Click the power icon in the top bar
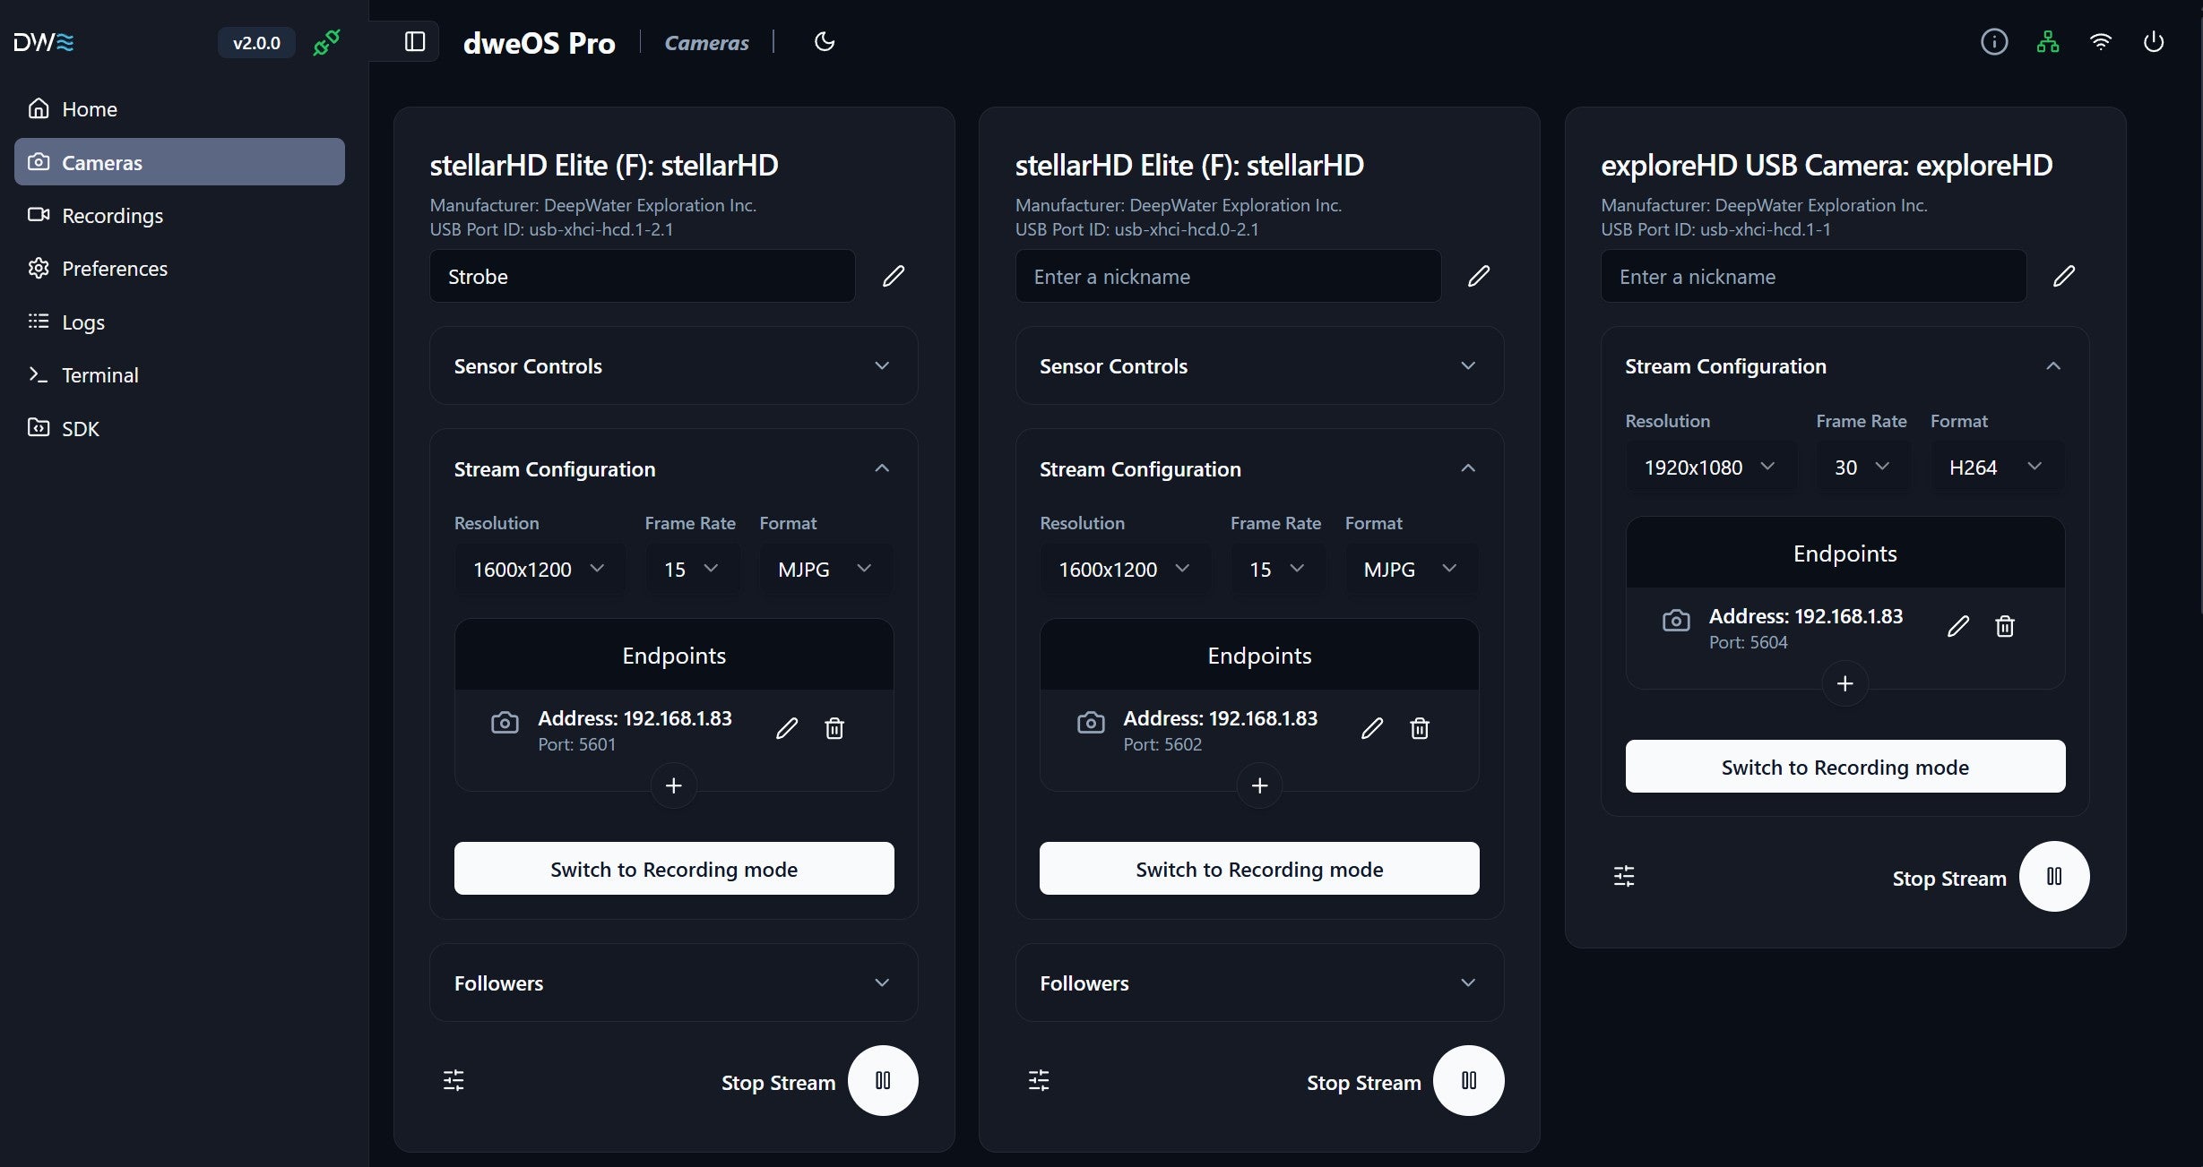The width and height of the screenshot is (2203, 1167). click(2153, 42)
